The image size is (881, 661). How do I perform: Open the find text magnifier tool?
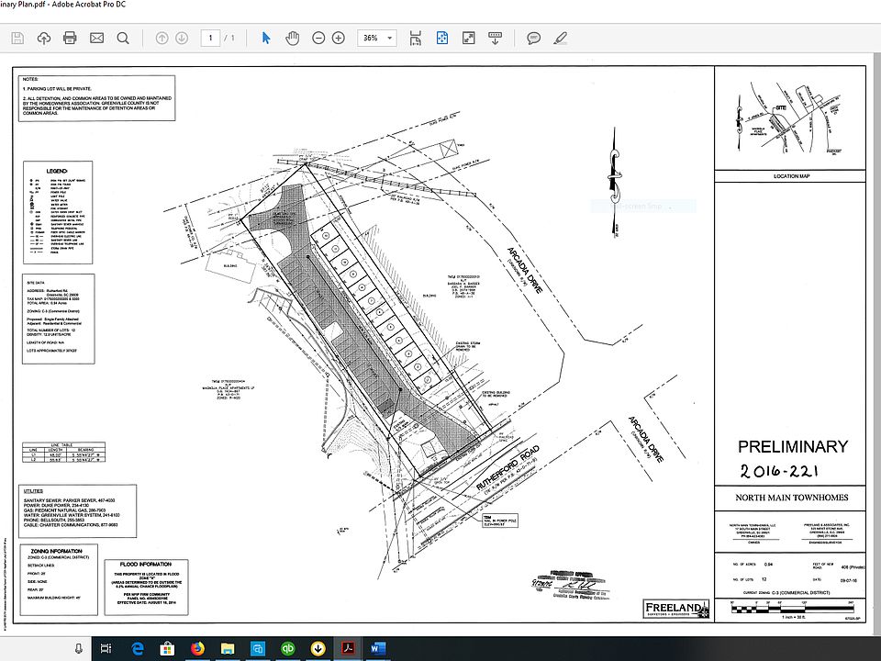point(123,38)
